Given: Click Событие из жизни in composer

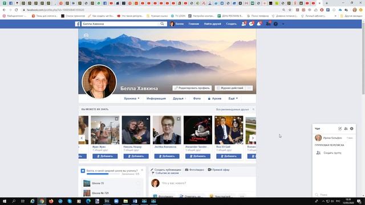Looking at the screenshot, I should [x=165, y=173].
